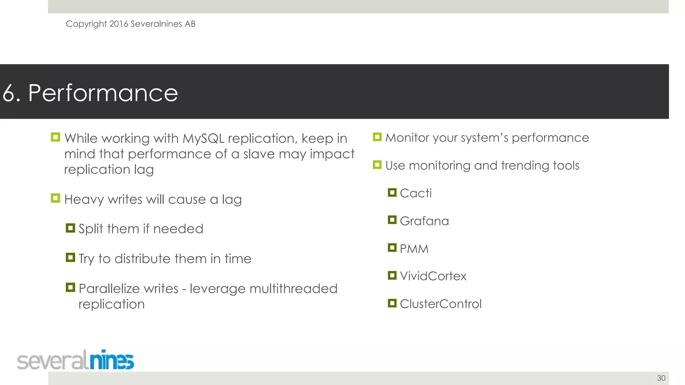685x385 pixels.
Task: Click the bullet icon beside ClusterControl
Action: [x=392, y=303]
